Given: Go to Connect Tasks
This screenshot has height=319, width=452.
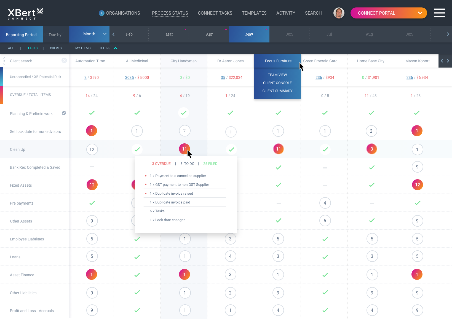Looking at the screenshot, I should click(215, 13).
